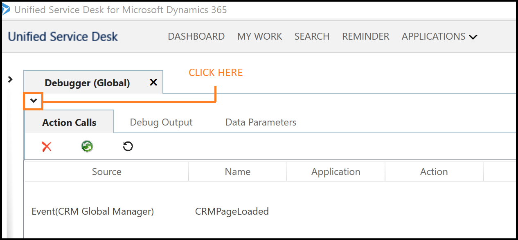Click the Unified Service Desk logo icon
The width and height of the screenshot is (518, 240).
(x=7, y=9)
